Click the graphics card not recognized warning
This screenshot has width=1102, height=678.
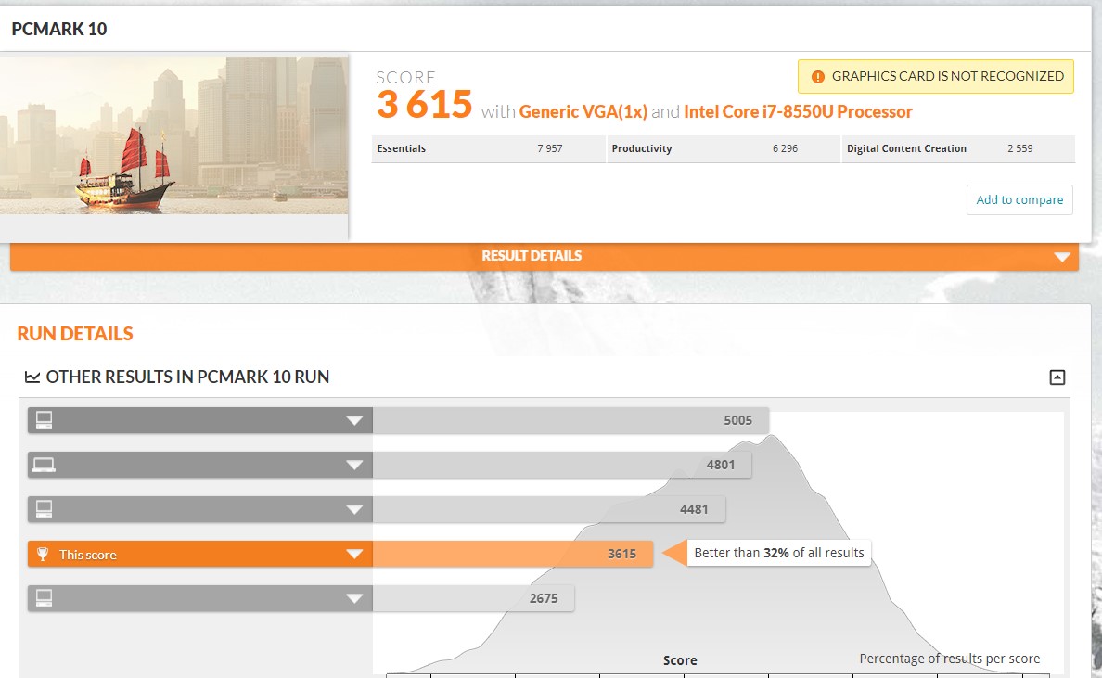[x=935, y=77]
